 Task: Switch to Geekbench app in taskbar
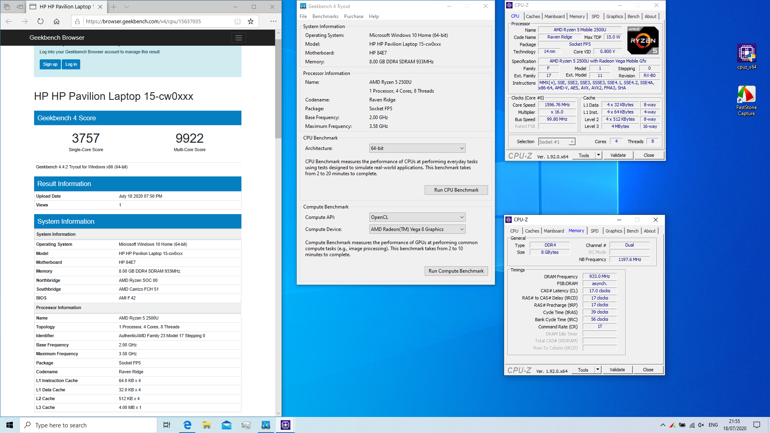coord(266,425)
